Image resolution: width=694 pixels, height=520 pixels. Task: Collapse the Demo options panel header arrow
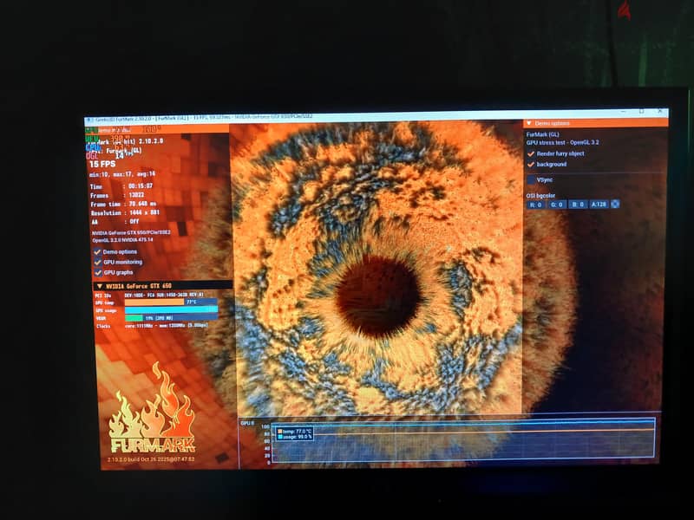[x=528, y=123]
